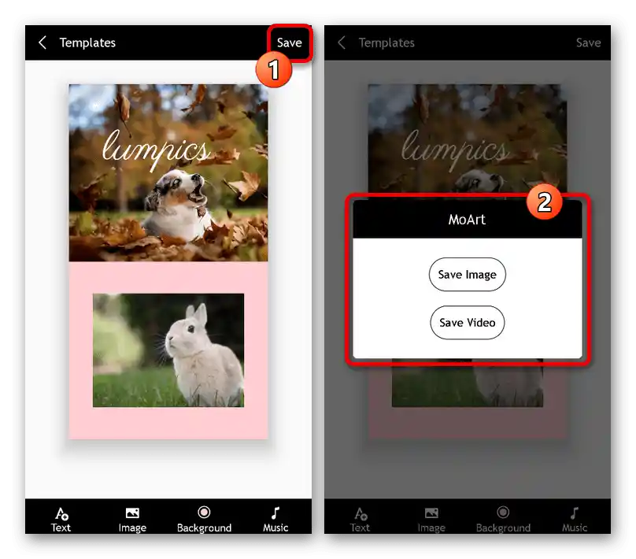Choose Save Video in the MoArt dialog
The height and width of the screenshot is (559, 636).
pos(468,323)
